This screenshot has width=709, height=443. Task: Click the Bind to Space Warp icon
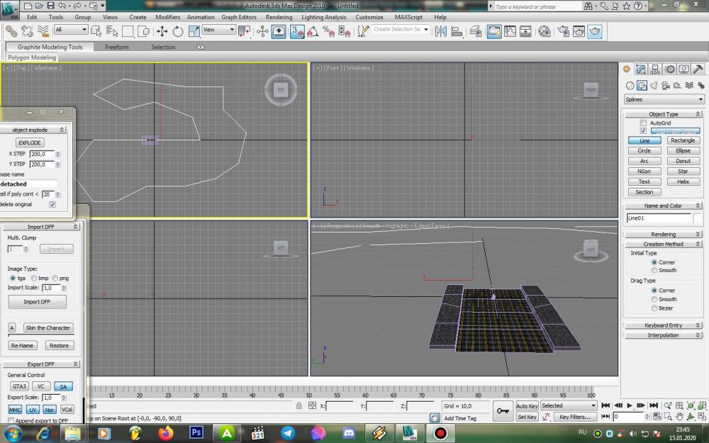43,31
